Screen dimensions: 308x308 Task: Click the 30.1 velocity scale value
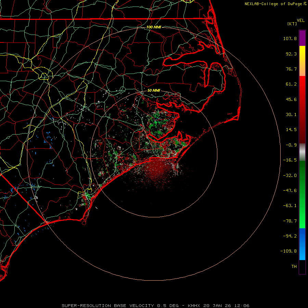[x=291, y=115]
